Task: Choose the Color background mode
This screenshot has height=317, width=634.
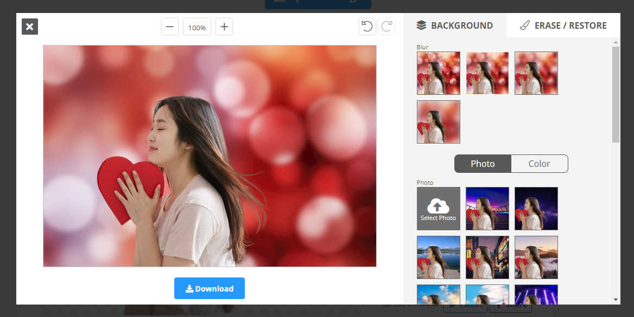Action: [x=540, y=164]
